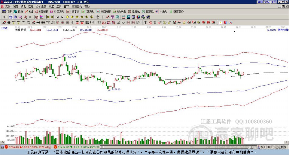This screenshot has width=289, height=155.
Task: Open the 9P四方形 tool
Action: tap(57, 11)
